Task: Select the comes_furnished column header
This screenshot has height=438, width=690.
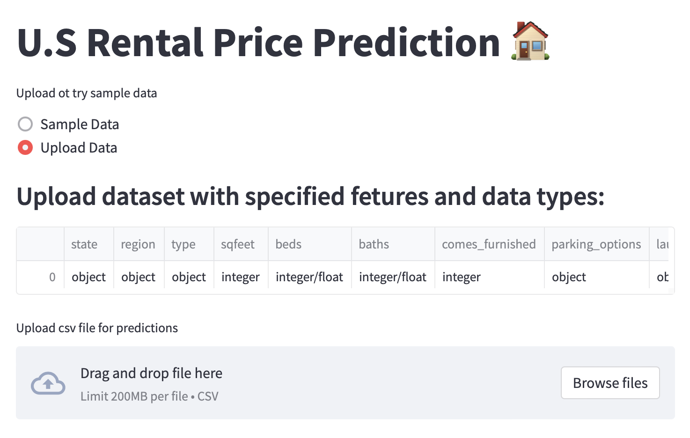Action: 489,244
